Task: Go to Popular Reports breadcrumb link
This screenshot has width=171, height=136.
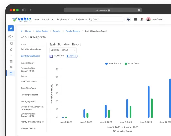Action: (73, 31)
